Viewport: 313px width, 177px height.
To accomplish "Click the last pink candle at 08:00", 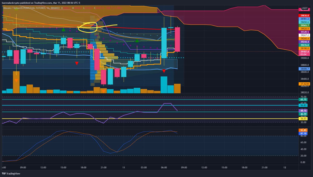I will [177, 39].
